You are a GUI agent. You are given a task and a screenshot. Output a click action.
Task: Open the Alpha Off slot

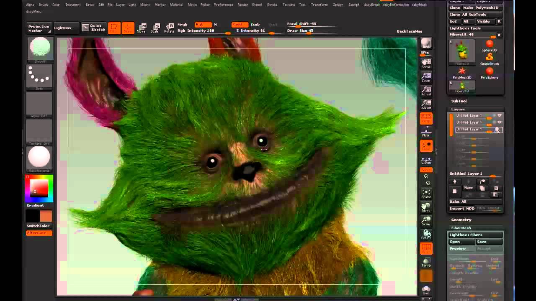[39, 105]
